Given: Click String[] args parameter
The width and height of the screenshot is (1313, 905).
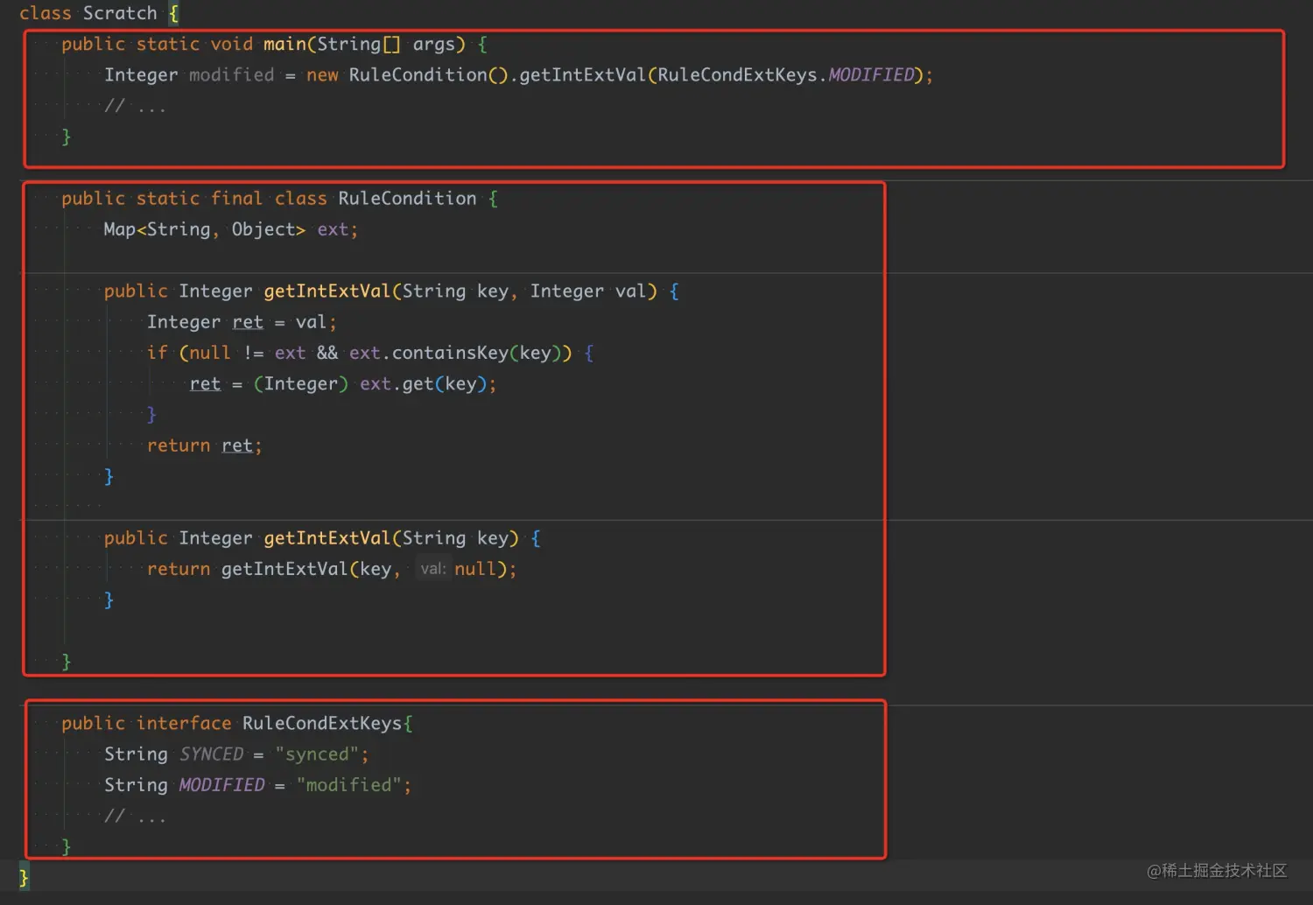Looking at the screenshot, I should click(386, 44).
